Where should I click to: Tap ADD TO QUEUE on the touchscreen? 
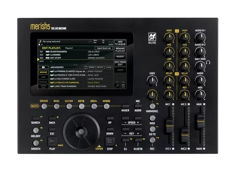click(120, 43)
